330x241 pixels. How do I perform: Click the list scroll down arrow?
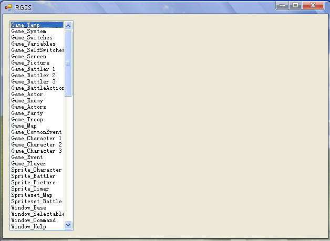[68, 225]
